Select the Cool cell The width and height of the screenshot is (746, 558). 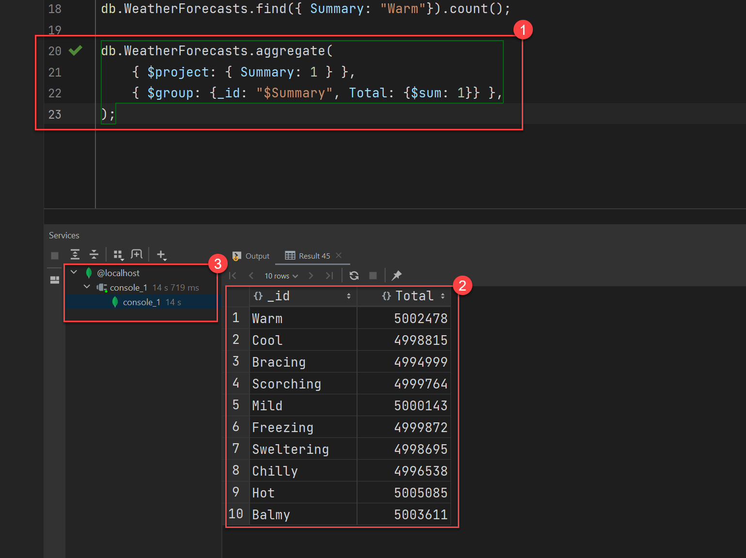[303, 340]
